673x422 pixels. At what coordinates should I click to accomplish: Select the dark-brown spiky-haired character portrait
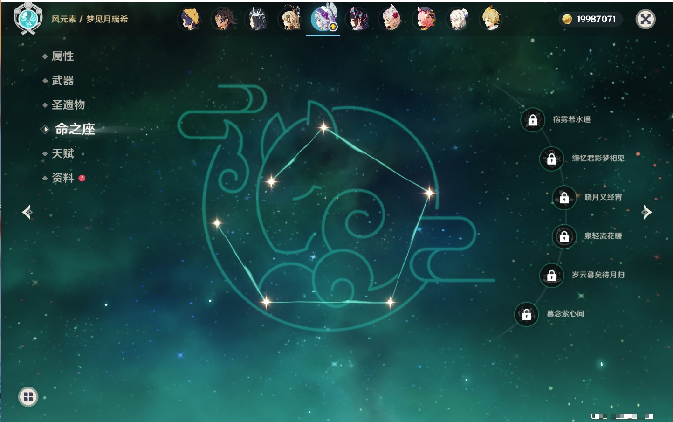pos(223,19)
